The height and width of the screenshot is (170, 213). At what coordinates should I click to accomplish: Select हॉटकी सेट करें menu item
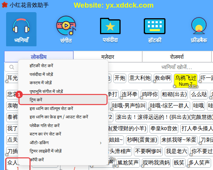point(63,66)
